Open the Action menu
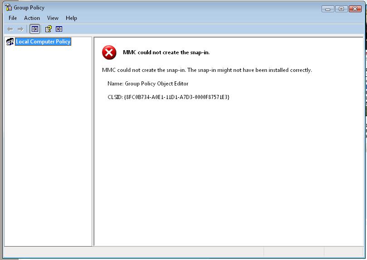 32,18
